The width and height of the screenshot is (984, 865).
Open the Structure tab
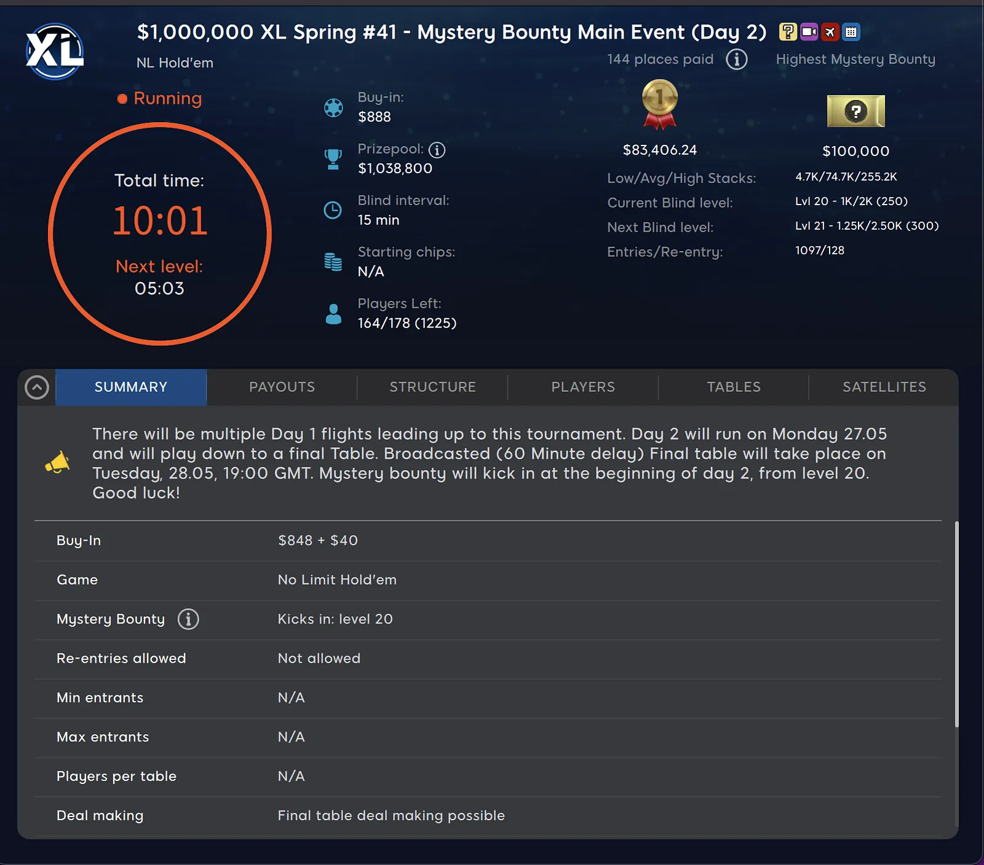click(x=432, y=387)
